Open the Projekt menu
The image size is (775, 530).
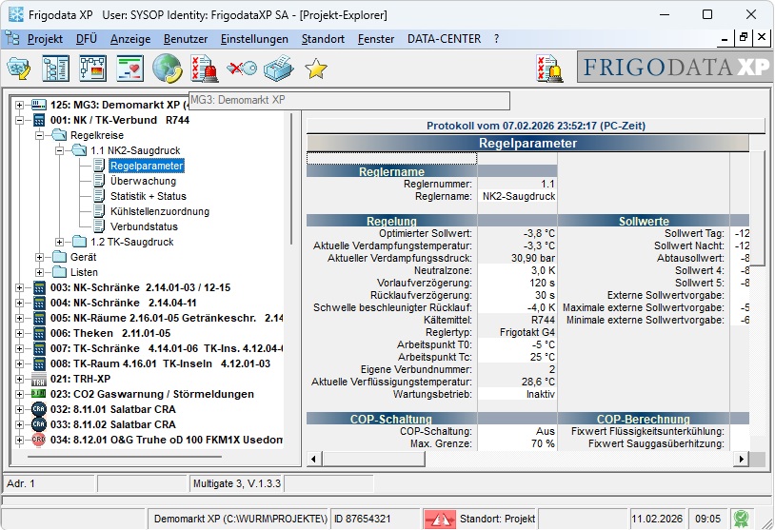click(45, 39)
